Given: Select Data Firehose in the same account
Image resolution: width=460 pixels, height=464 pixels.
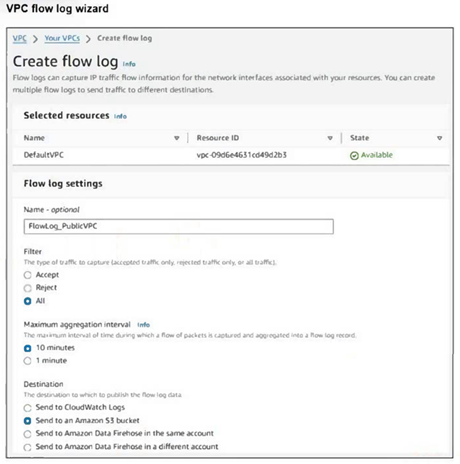Looking at the screenshot, I should tap(28, 434).
